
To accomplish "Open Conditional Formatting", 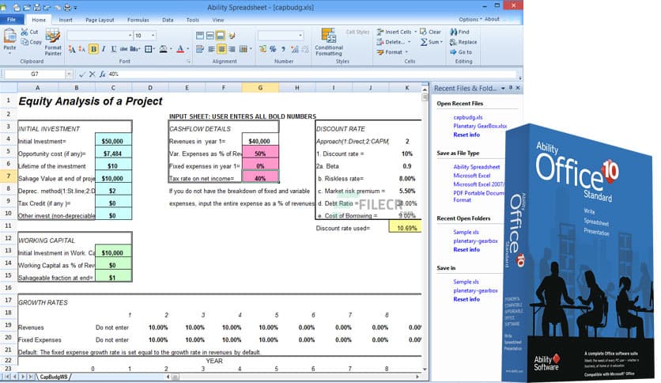I will tap(329, 42).
